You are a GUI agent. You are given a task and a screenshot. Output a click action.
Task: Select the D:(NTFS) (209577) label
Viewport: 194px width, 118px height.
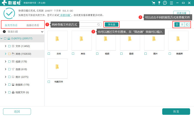pos(22,38)
